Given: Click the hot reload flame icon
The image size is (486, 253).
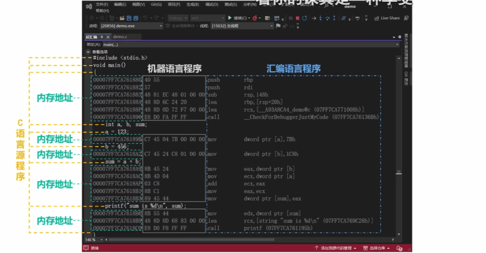Looking at the screenshot, I should click(254, 18).
